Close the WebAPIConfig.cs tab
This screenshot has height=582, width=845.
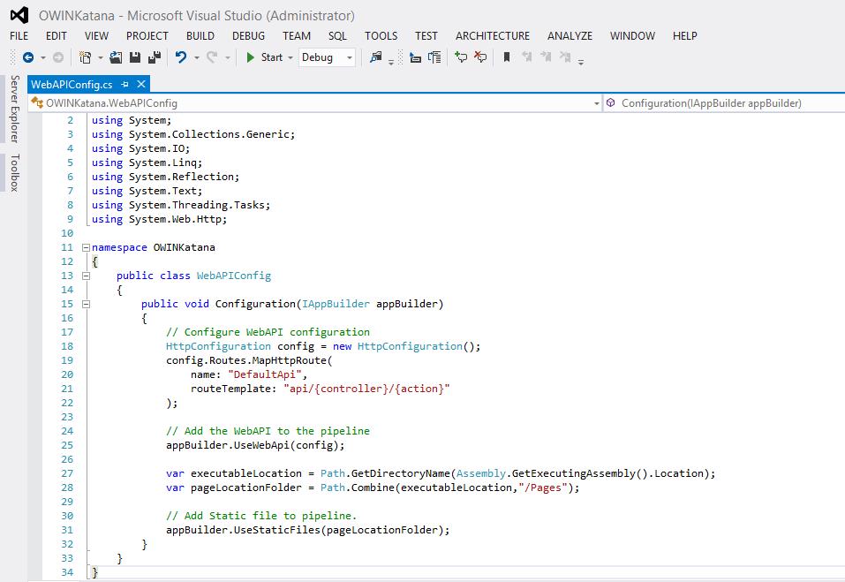140,85
